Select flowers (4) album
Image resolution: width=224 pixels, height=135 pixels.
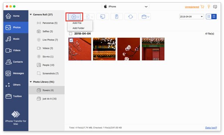pos(46,90)
